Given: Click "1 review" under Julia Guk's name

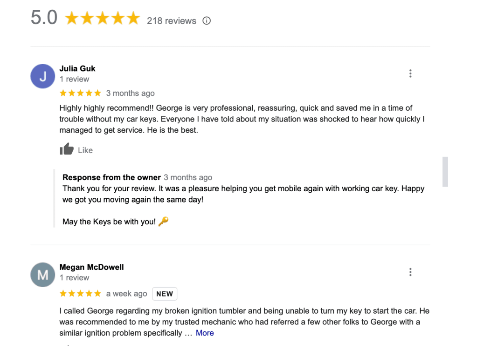Looking at the screenshot, I should point(74,79).
